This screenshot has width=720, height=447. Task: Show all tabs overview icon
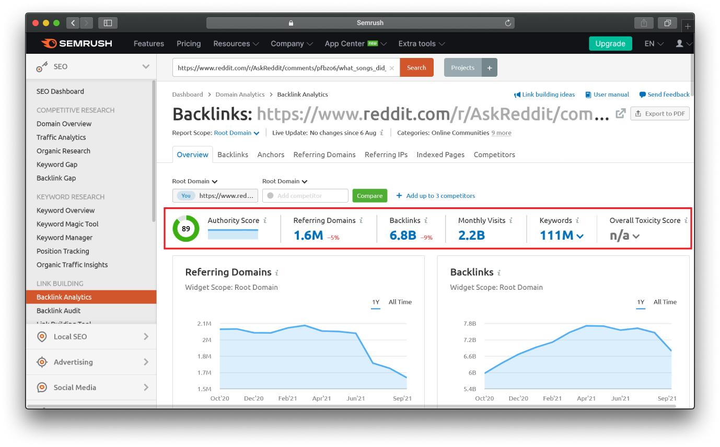point(668,23)
